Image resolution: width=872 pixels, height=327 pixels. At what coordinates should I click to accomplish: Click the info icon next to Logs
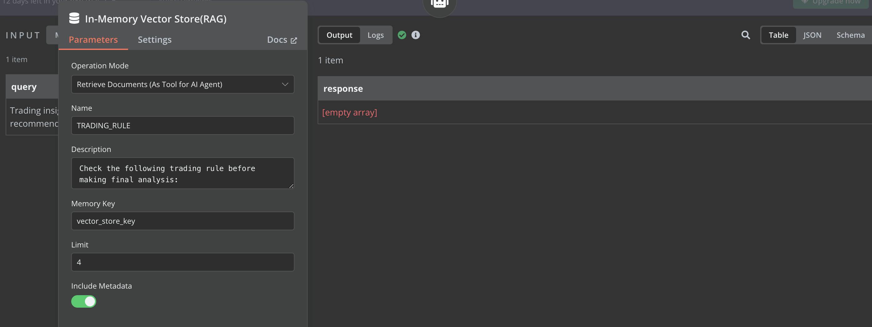click(415, 35)
